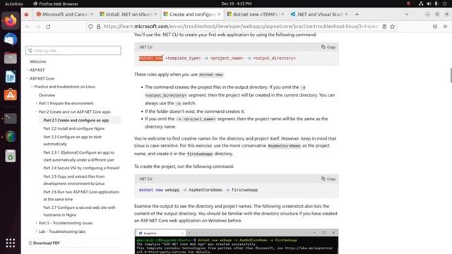Open the Firefox hamburger menu
Viewport: 452px width, 254px height.
pos(445,27)
